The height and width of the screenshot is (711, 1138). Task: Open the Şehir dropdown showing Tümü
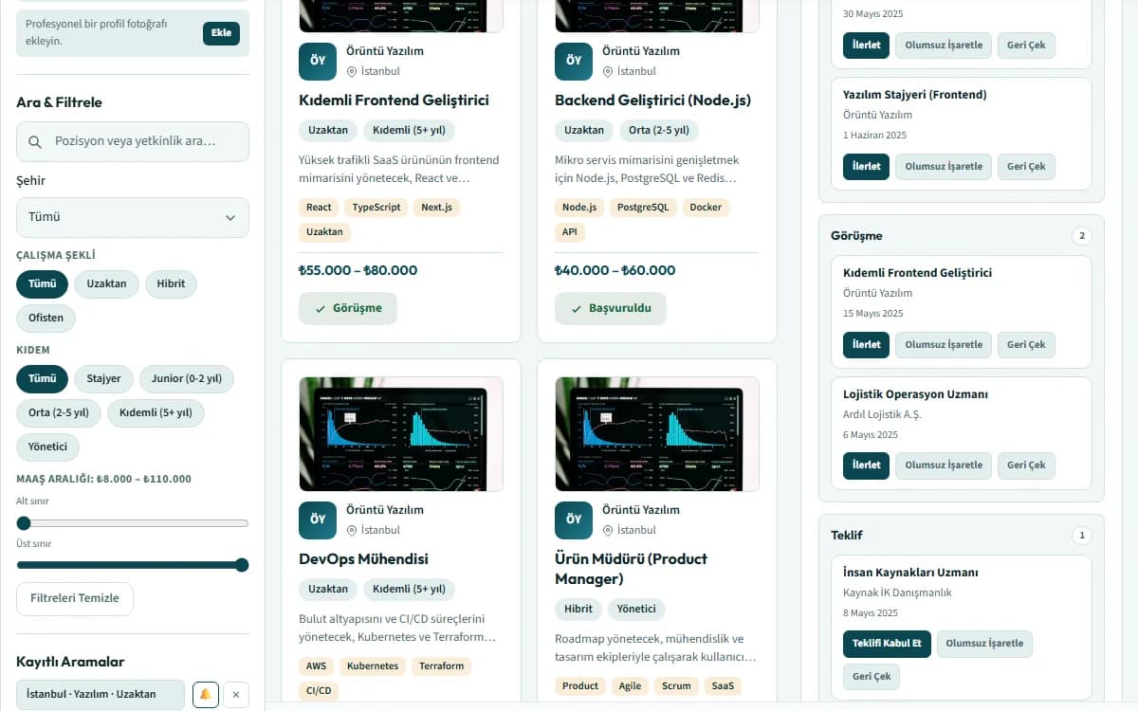click(x=133, y=217)
